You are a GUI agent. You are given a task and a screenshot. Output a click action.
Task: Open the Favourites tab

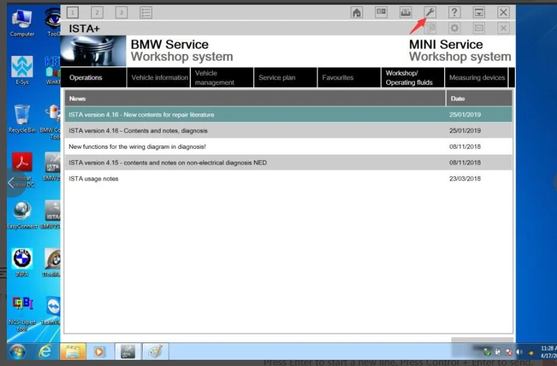(x=349, y=78)
